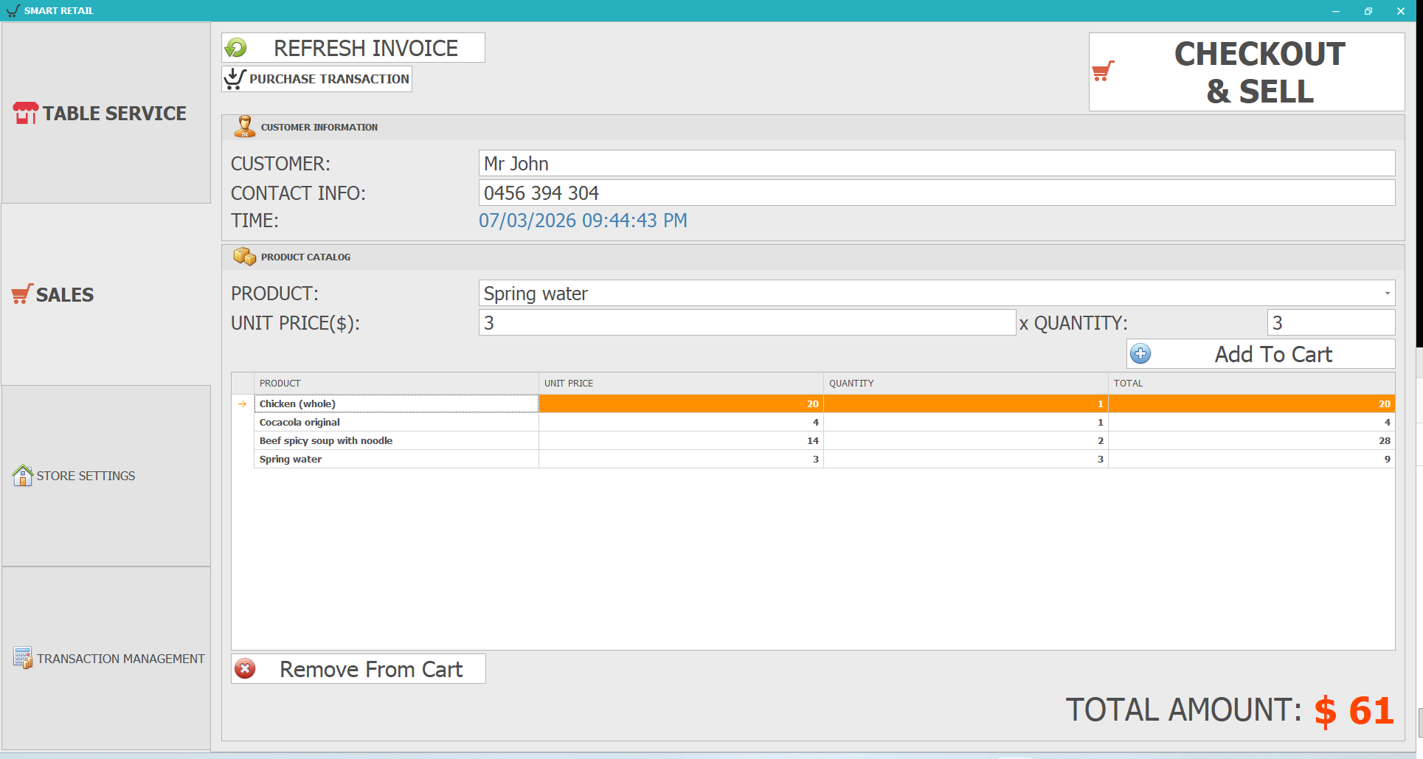Open the Transaction Management section
The height and width of the screenshot is (759, 1423).
108,658
